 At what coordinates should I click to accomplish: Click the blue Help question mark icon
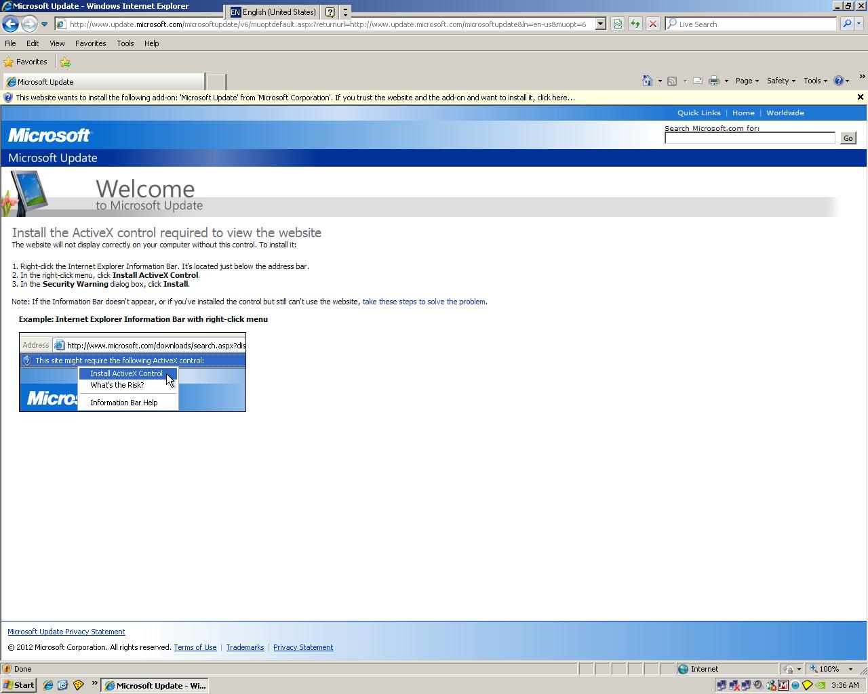point(839,81)
